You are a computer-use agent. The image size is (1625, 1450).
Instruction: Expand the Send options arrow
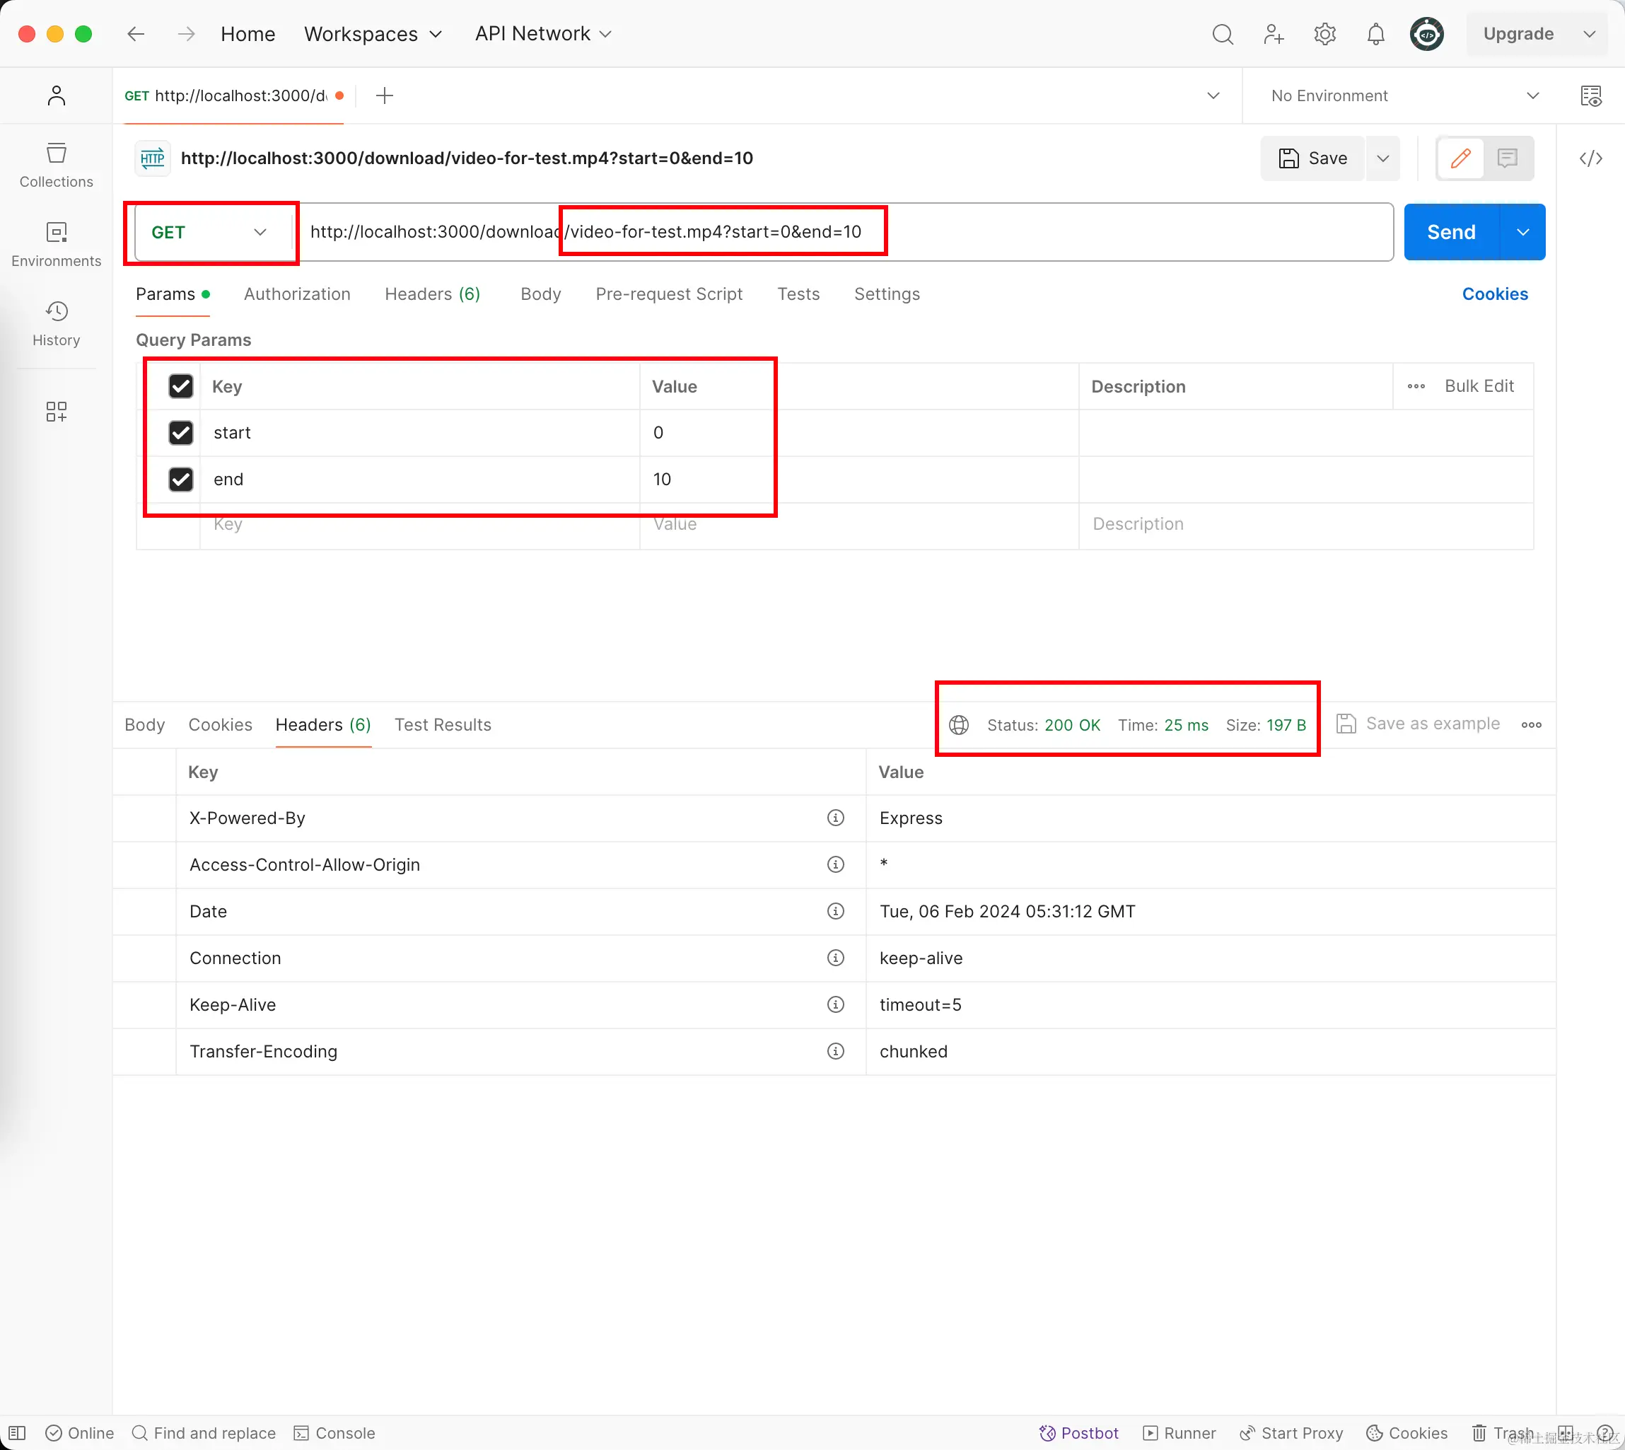[x=1522, y=232]
